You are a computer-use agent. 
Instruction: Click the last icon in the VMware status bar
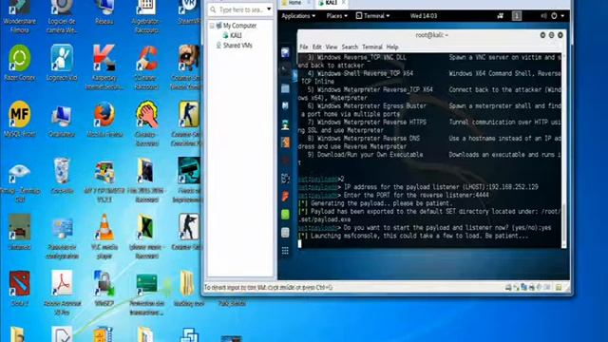[559, 287]
